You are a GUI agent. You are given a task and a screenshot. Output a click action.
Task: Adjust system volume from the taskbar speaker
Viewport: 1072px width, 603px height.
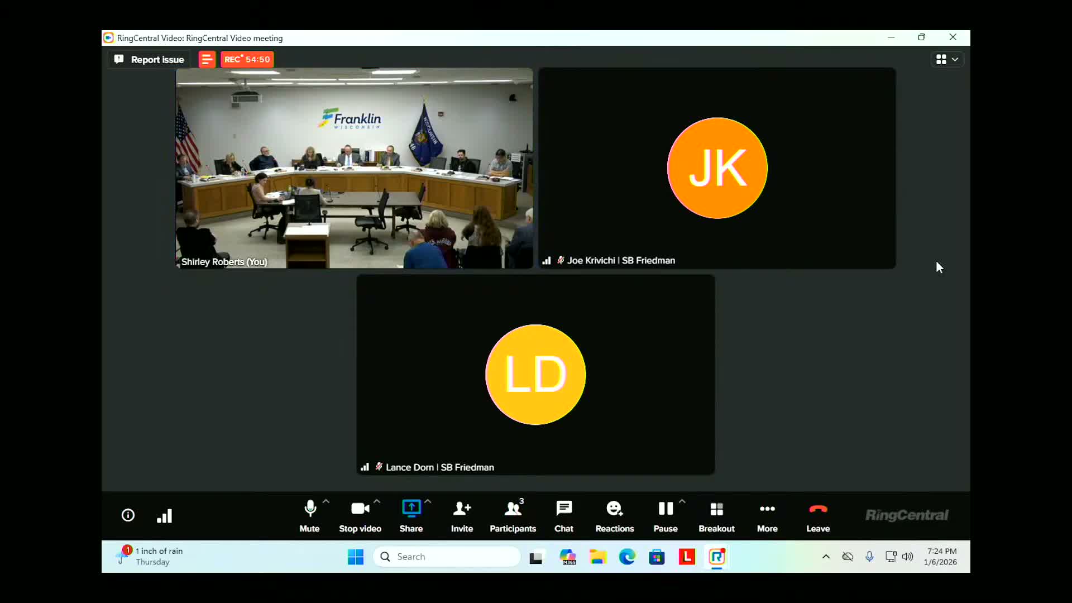click(908, 557)
